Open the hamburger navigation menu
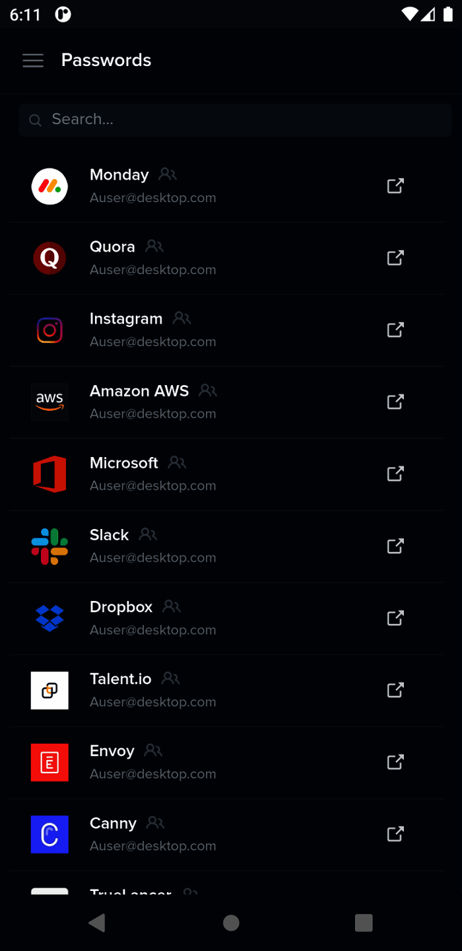 coord(33,61)
